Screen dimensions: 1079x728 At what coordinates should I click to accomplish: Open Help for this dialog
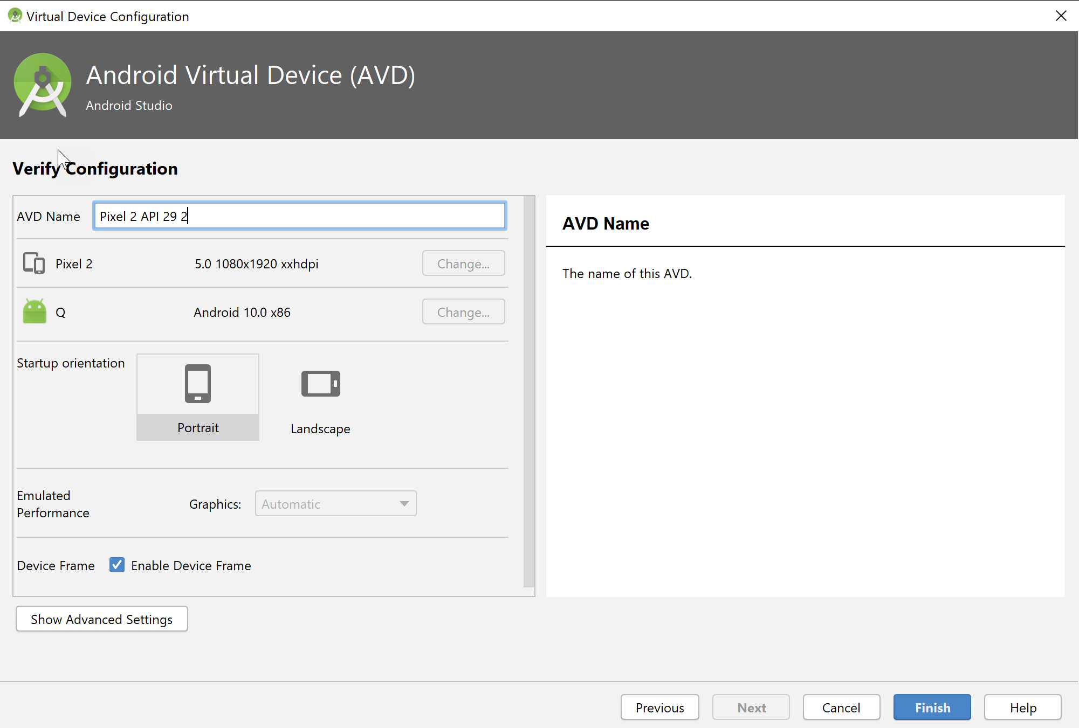(1022, 708)
